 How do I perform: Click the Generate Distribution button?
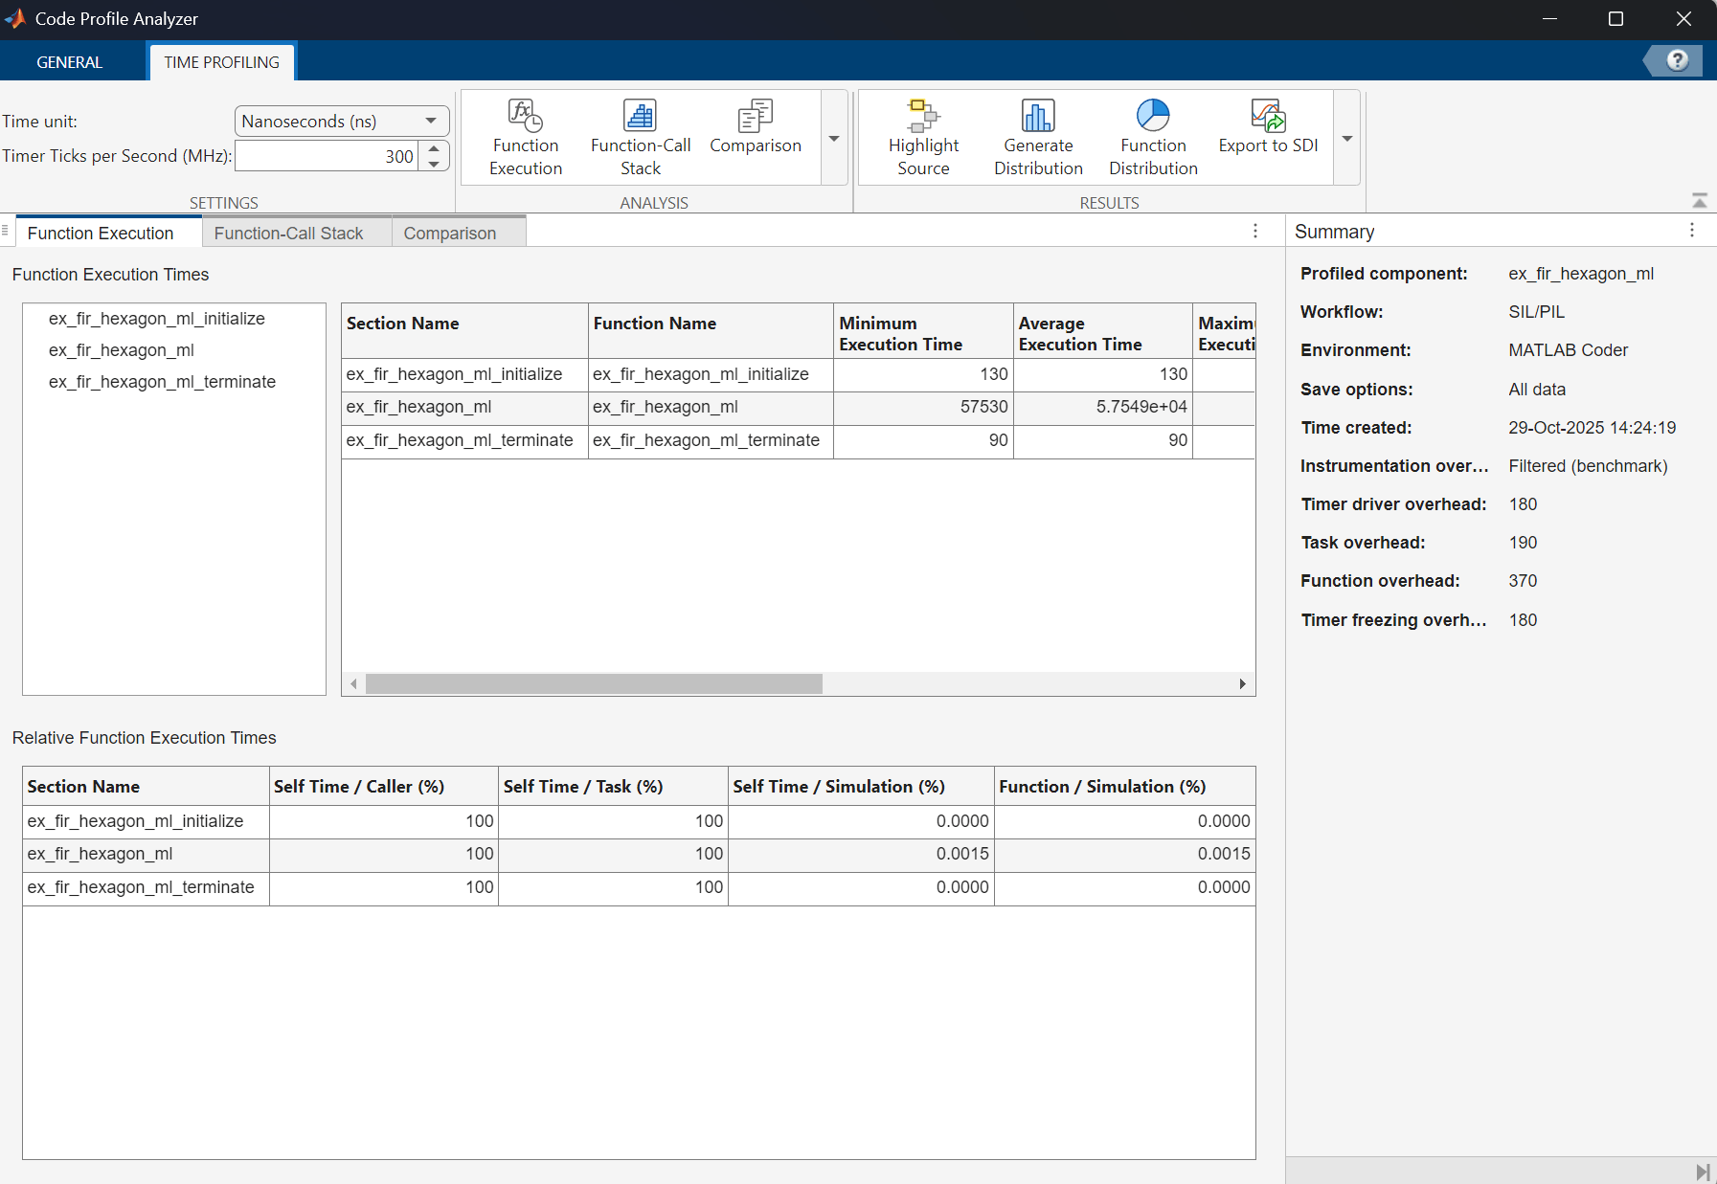1038,138
